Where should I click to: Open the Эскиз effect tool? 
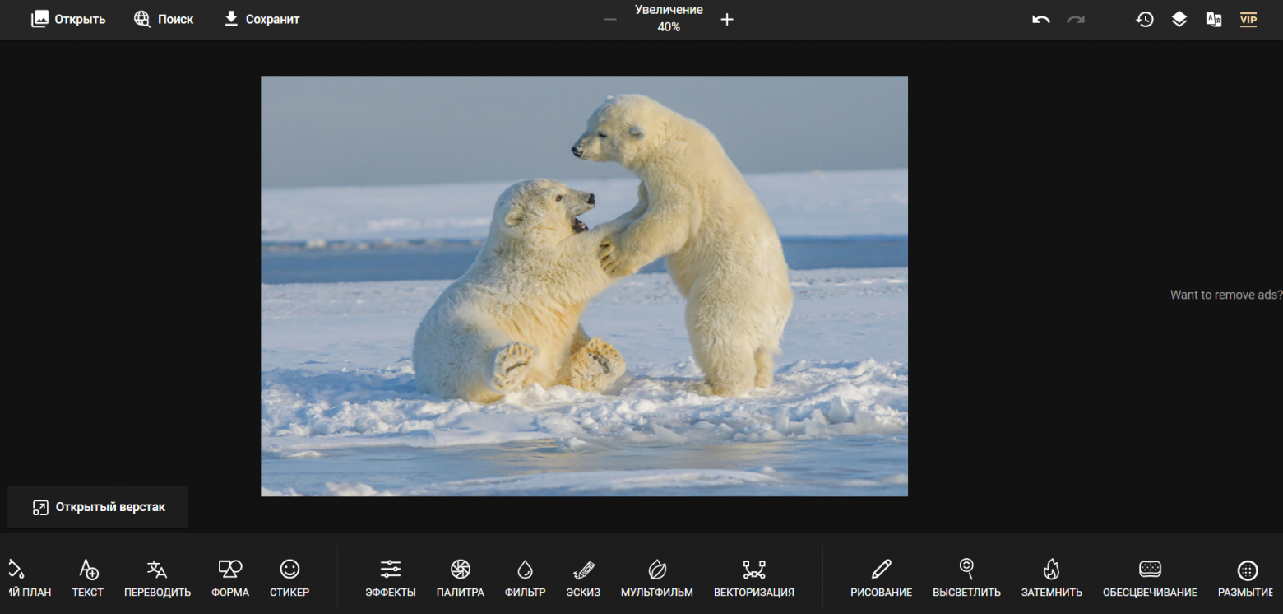click(582, 576)
